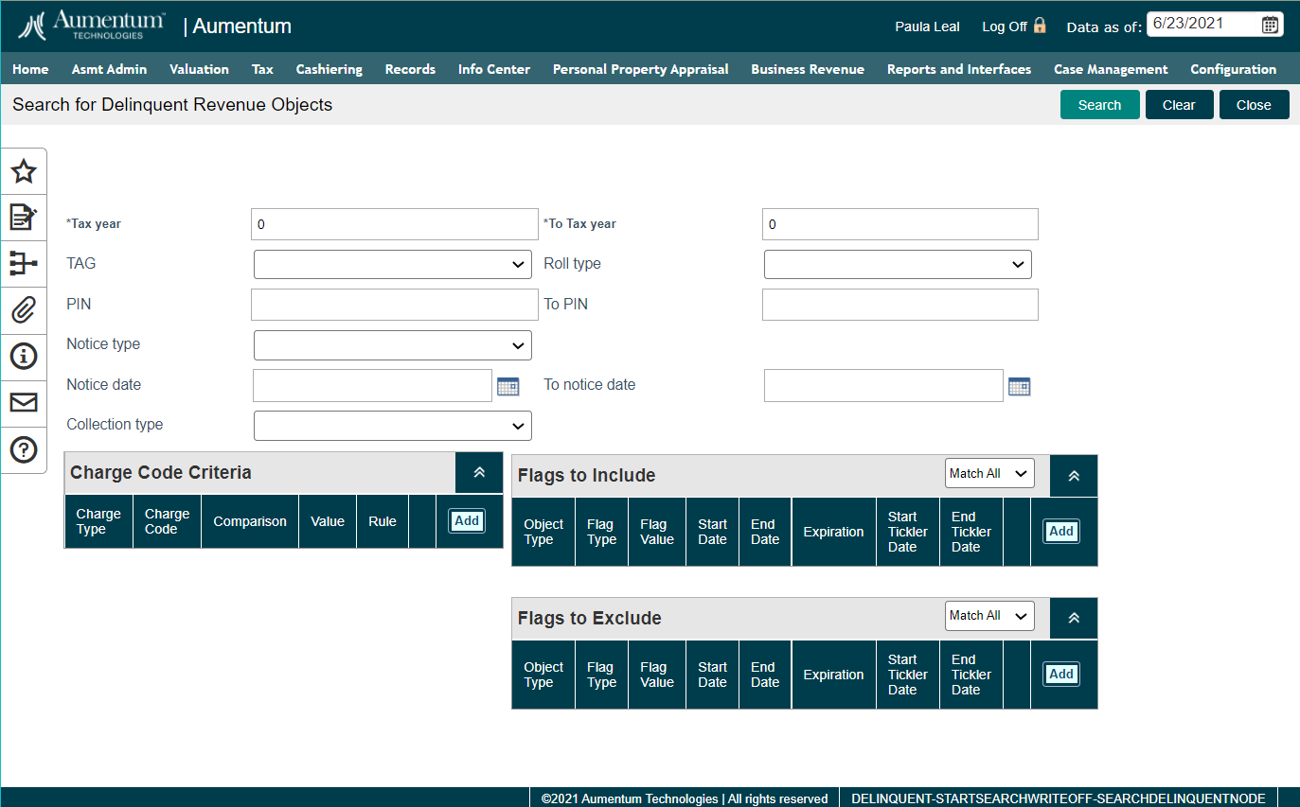Open the Asmt Admin menu
This screenshot has width=1300, height=807.
point(109,69)
